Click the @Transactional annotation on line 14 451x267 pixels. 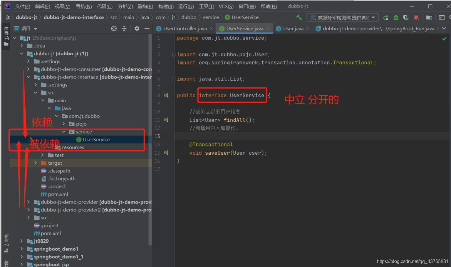pyautogui.click(x=211, y=144)
